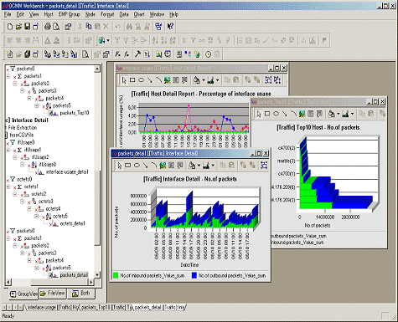Select rectangle tool in packets_Top10 window toolbar
The height and width of the screenshot is (322, 398).
tap(267, 114)
